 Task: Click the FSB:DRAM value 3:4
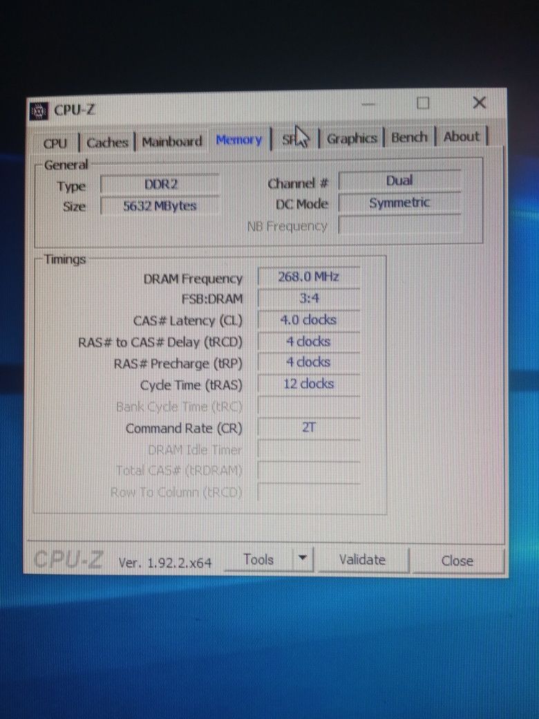point(309,299)
